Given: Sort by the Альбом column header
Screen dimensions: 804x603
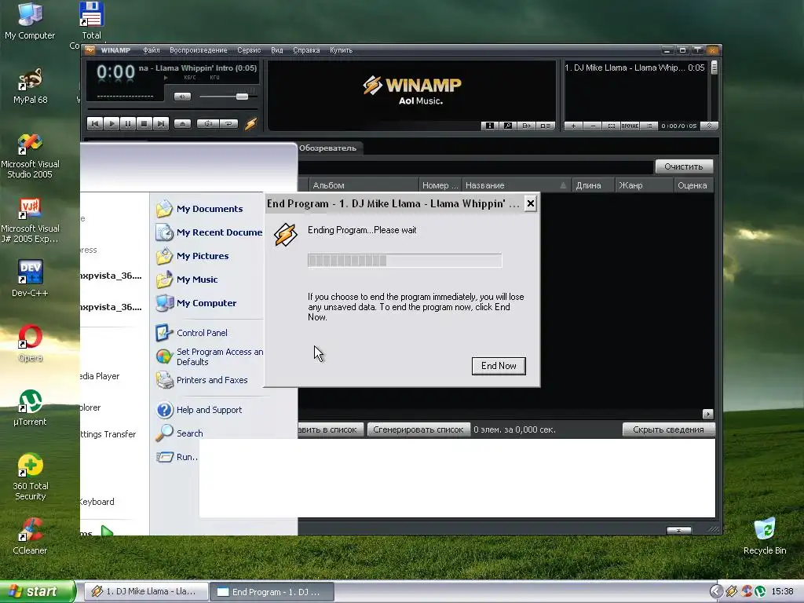Looking at the screenshot, I should pyautogui.click(x=363, y=185).
